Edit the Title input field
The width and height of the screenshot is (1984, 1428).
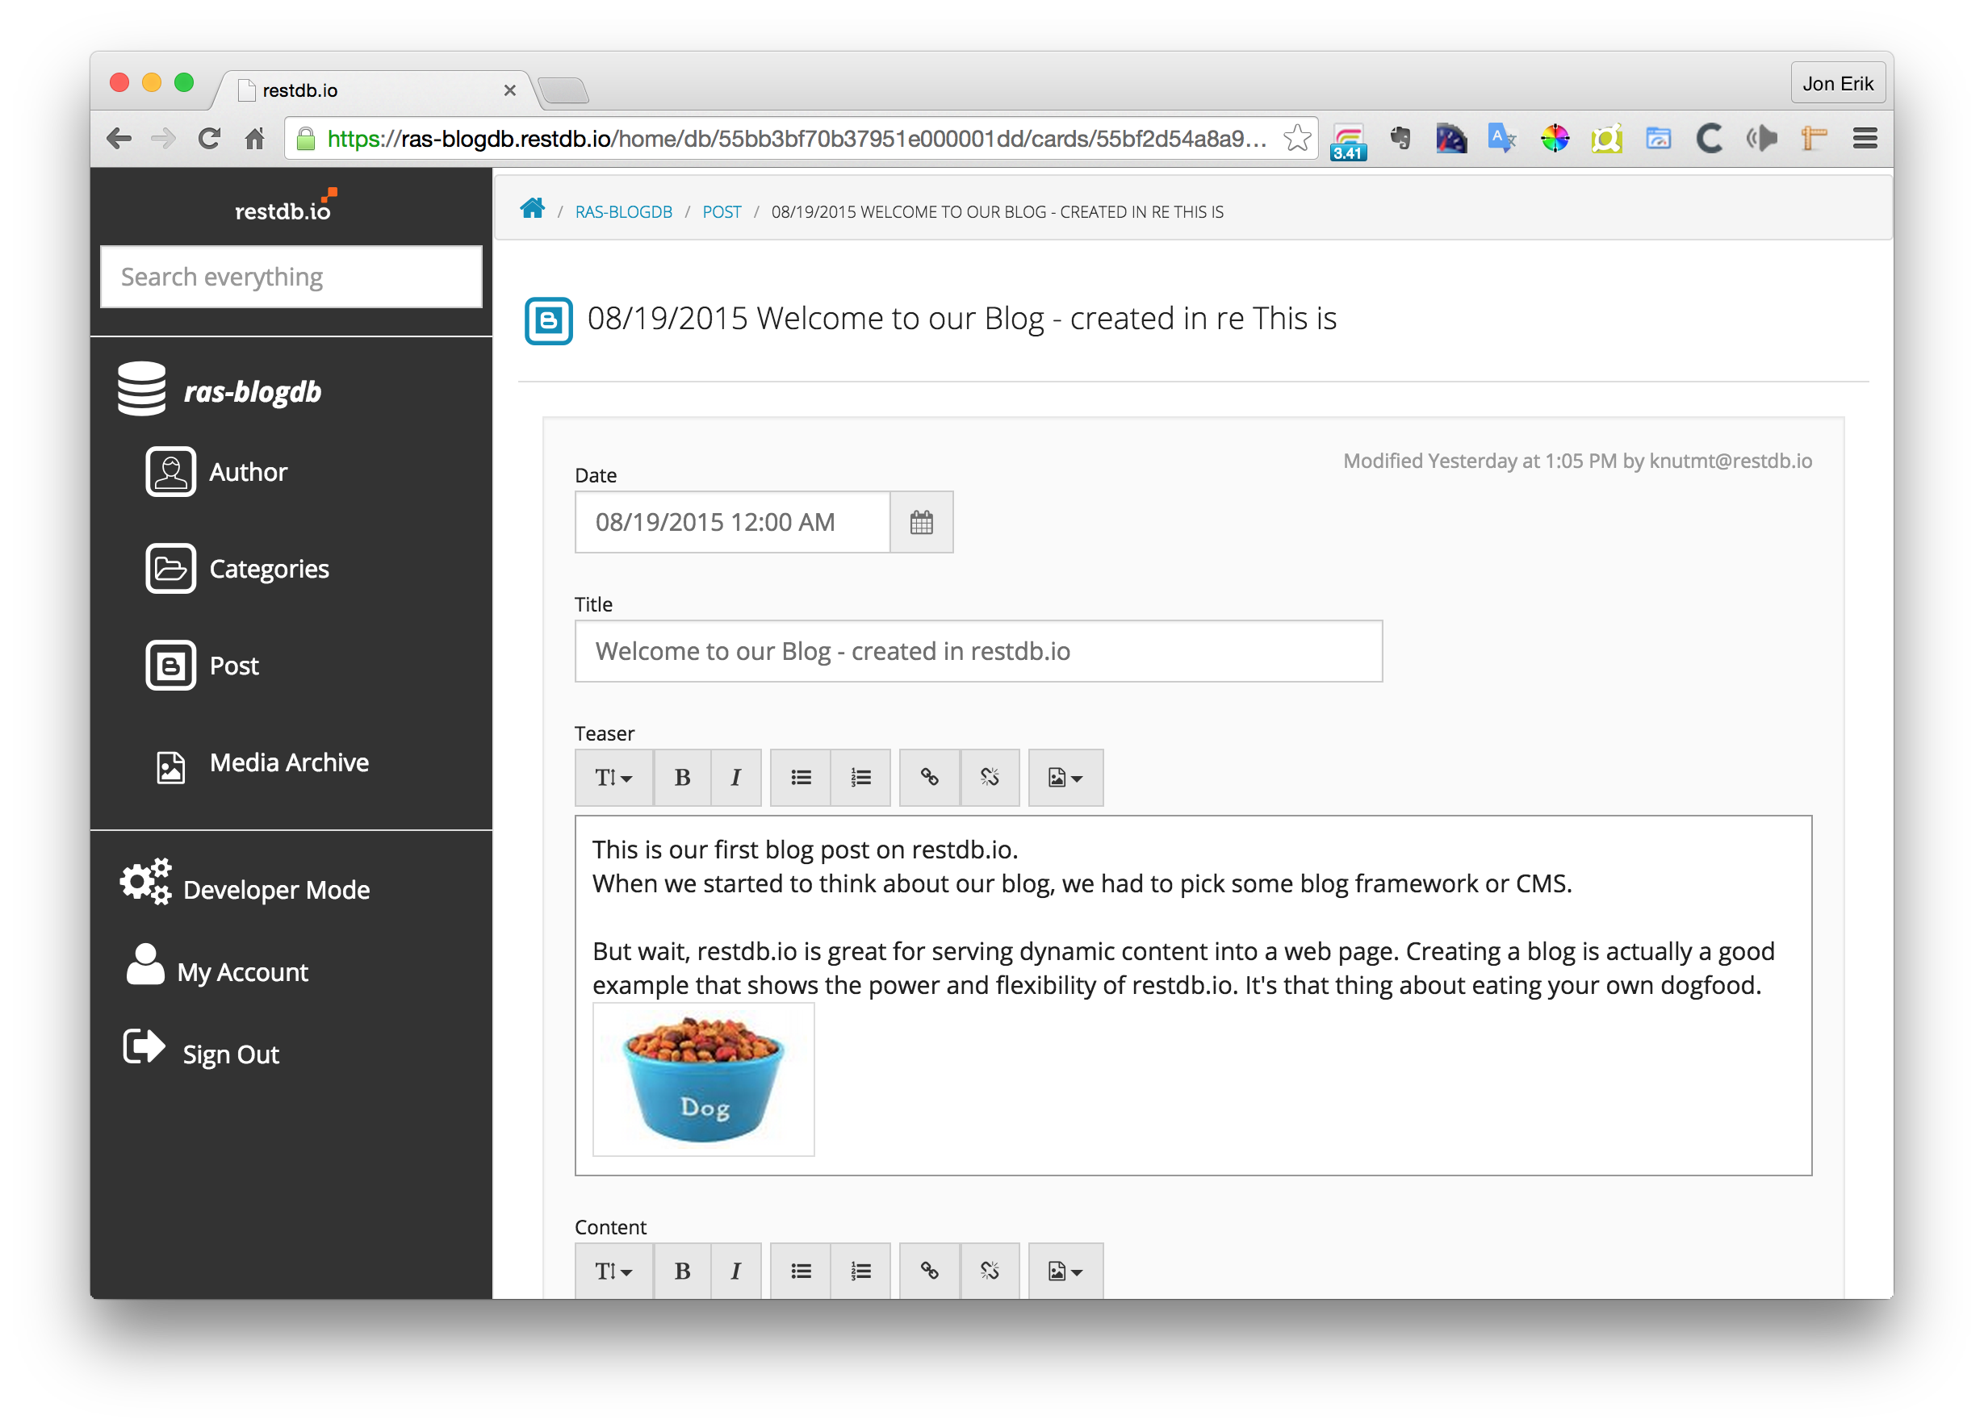click(978, 652)
